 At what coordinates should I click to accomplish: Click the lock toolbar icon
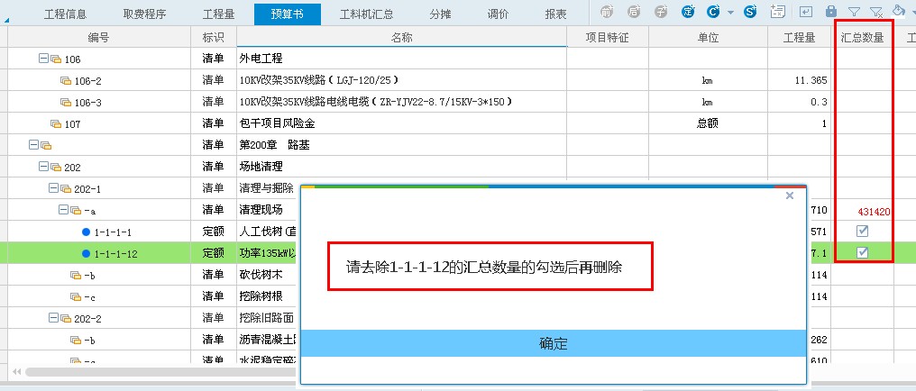pos(830,12)
